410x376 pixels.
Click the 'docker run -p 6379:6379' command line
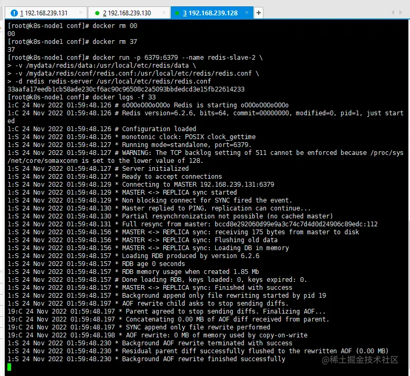(x=135, y=58)
